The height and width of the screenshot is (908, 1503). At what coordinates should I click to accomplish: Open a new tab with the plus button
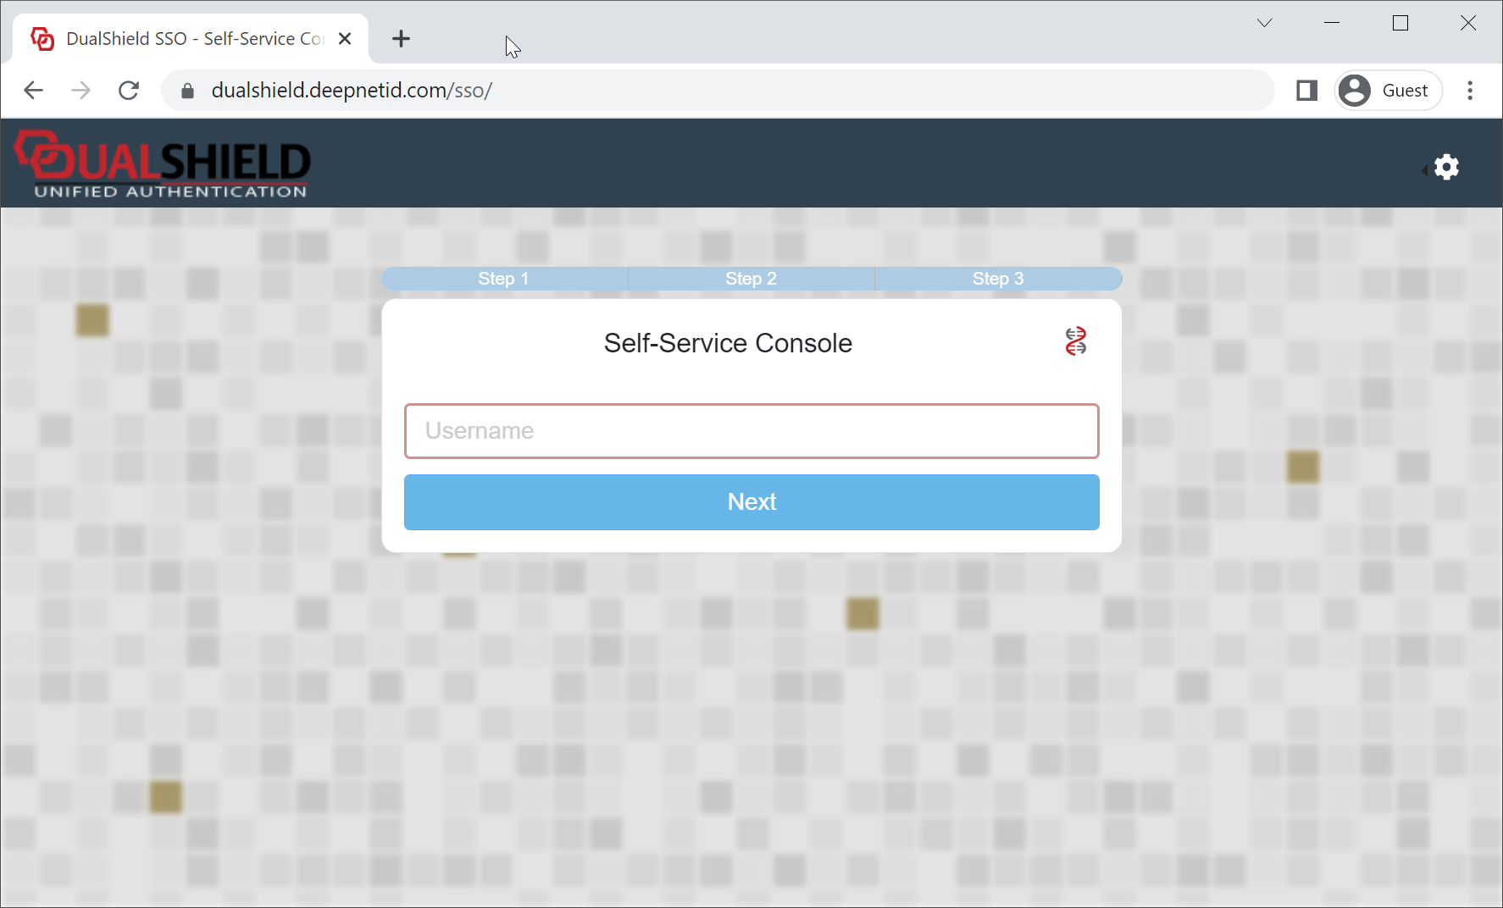tap(401, 39)
